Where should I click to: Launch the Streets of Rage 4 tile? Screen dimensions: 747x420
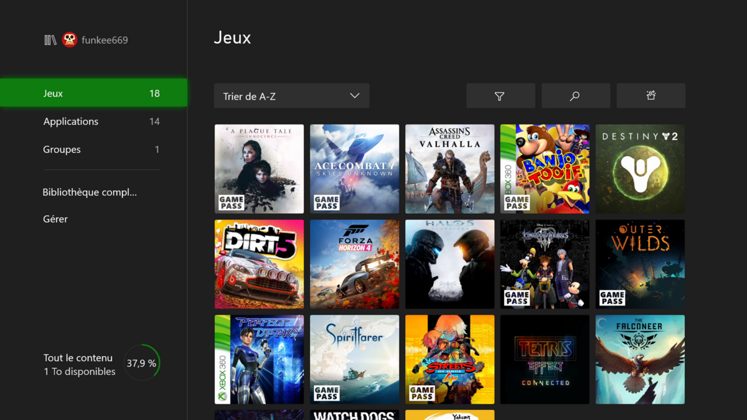pos(450,360)
